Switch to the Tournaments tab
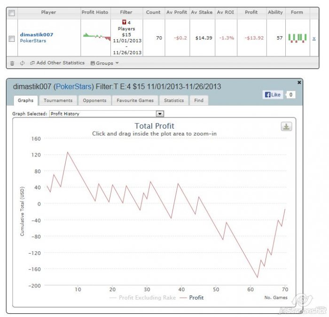The height and width of the screenshot is (317, 329). pos(58,101)
